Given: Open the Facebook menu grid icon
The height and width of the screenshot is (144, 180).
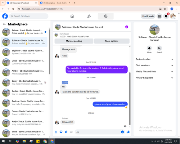Looking at the screenshot, I should (x=159, y=16).
